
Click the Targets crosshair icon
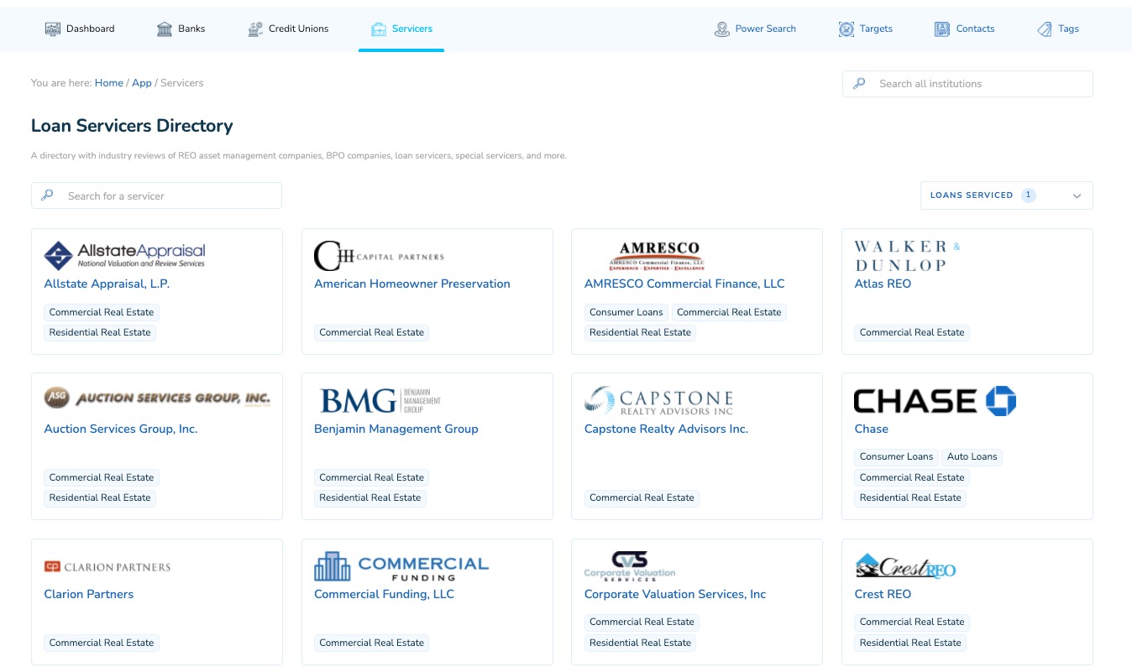click(846, 29)
